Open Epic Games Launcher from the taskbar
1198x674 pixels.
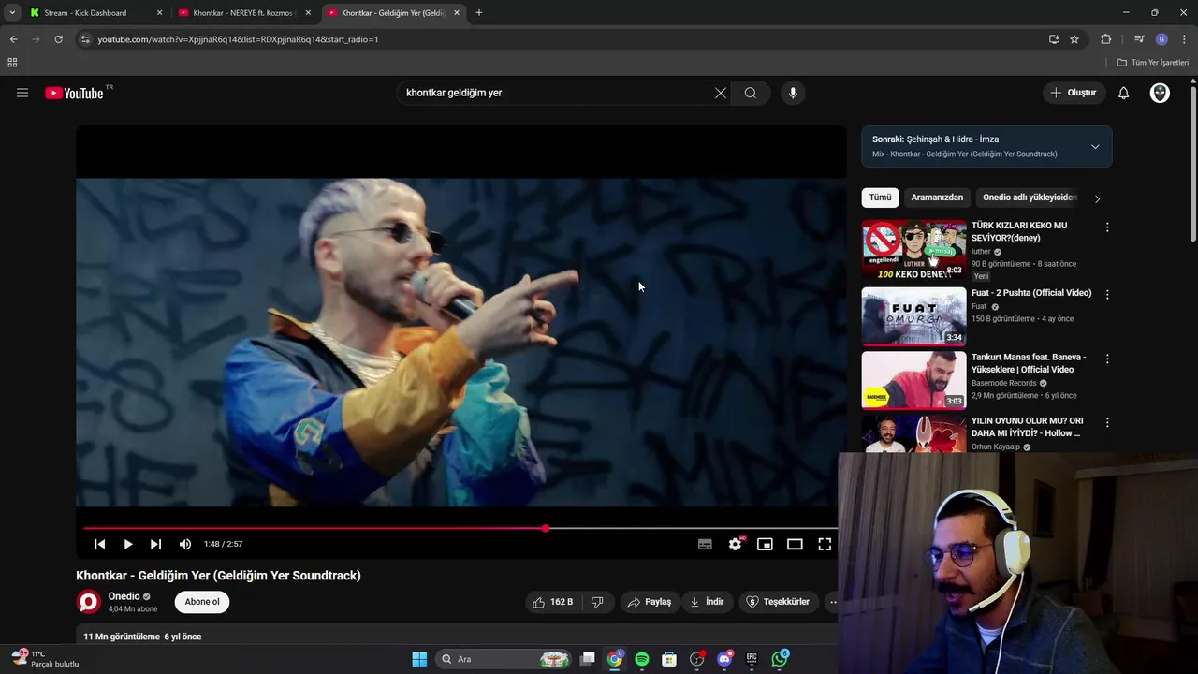tap(752, 659)
